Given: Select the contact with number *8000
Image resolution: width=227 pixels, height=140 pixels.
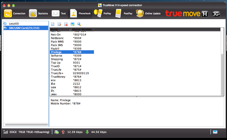Looking at the screenshot, I should coord(72,94).
